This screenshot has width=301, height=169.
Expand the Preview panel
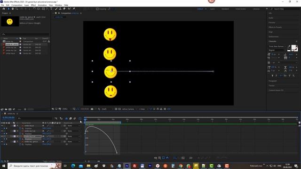click(272, 23)
